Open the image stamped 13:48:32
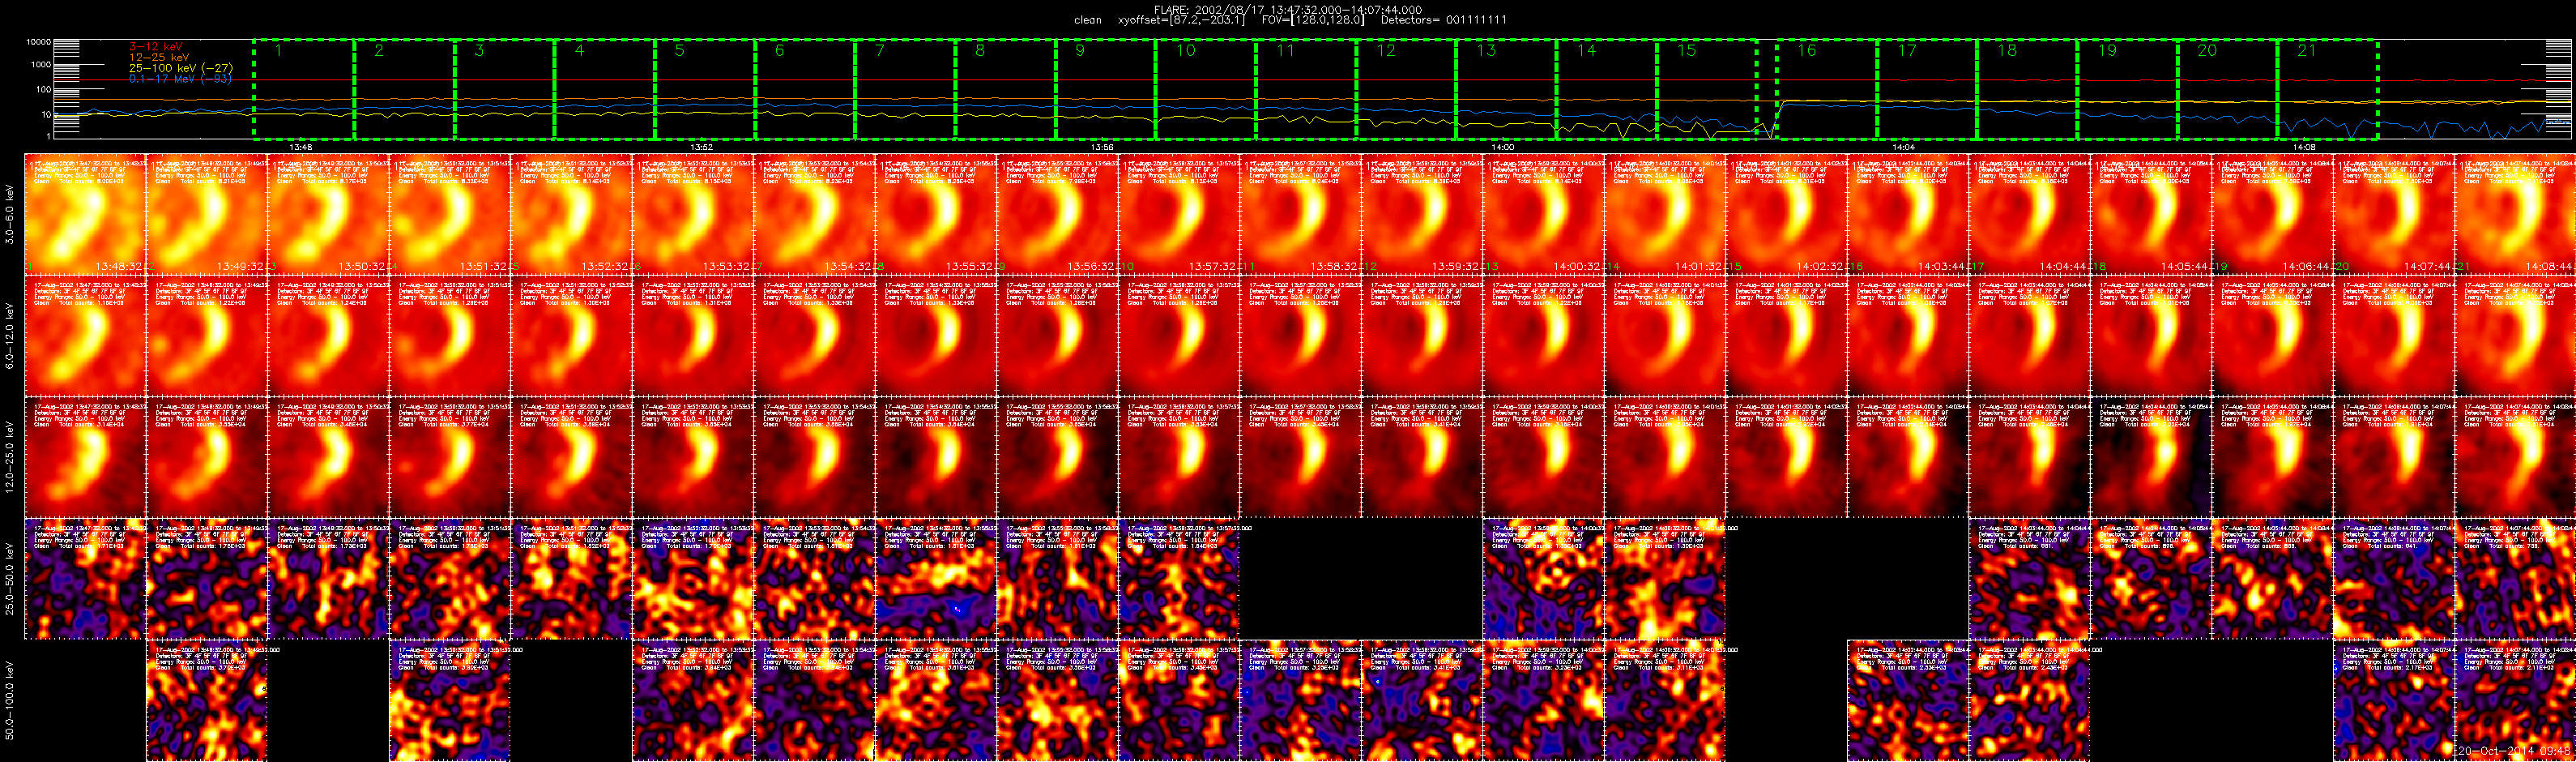The image size is (2576, 762). [85, 213]
